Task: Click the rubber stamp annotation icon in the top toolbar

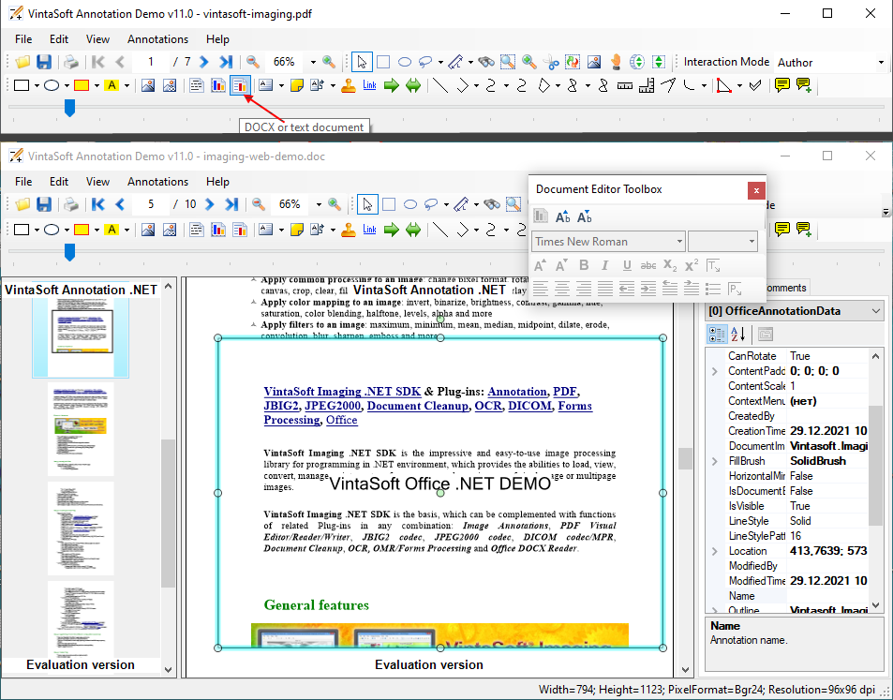Action: click(349, 86)
